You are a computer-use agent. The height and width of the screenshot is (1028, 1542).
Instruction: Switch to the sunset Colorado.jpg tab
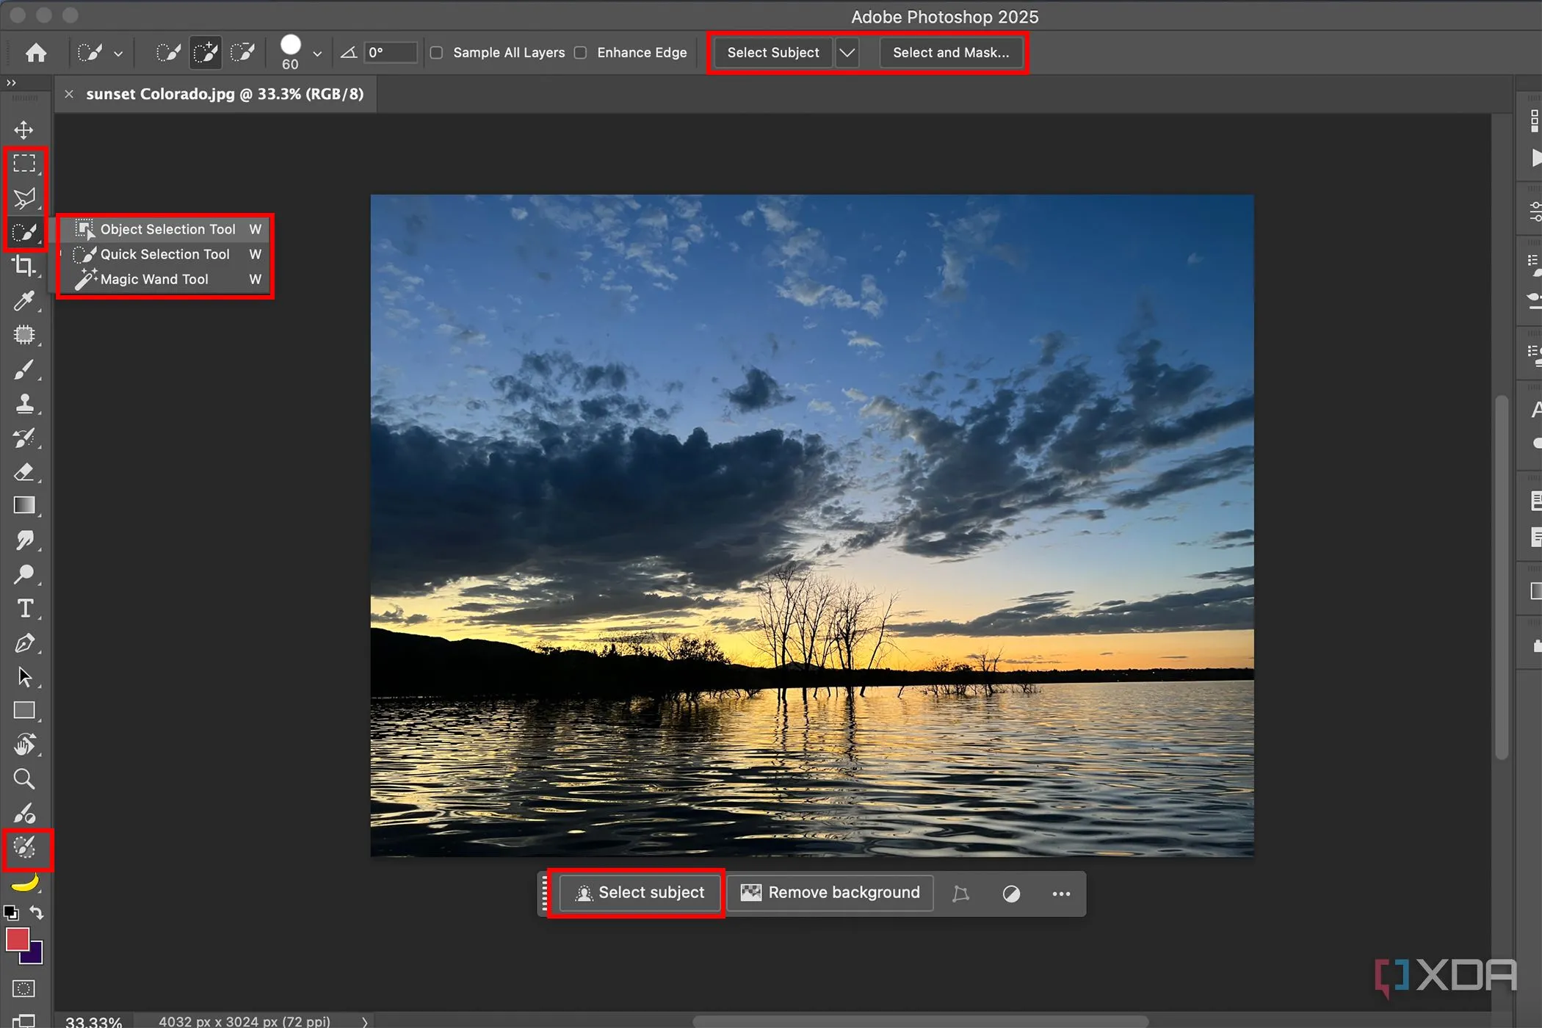click(x=225, y=94)
